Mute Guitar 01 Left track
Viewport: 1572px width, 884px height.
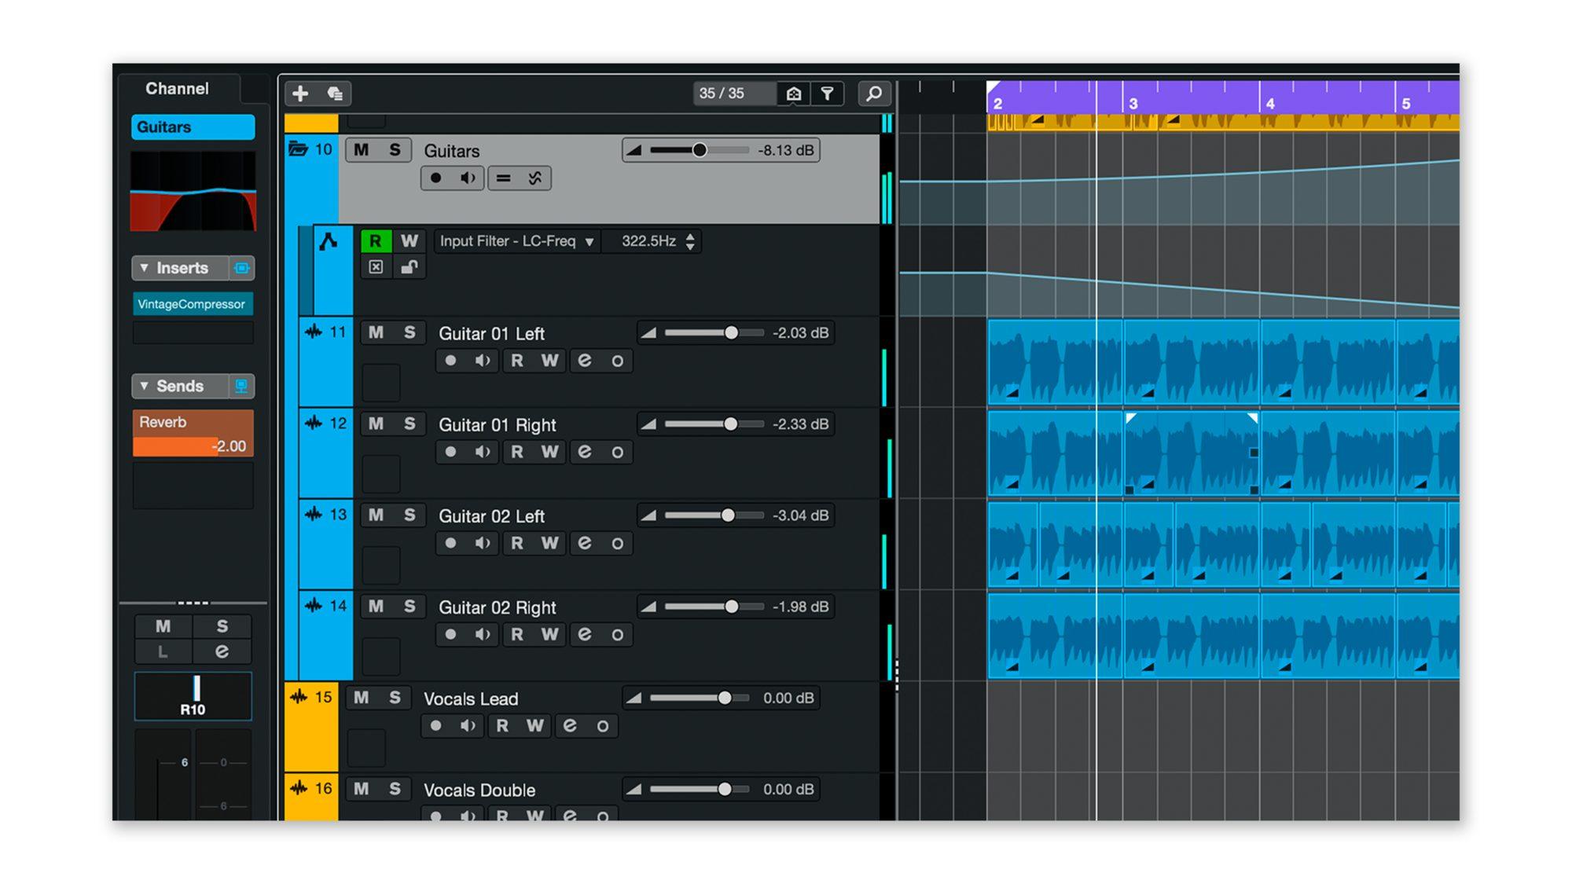click(x=376, y=332)
